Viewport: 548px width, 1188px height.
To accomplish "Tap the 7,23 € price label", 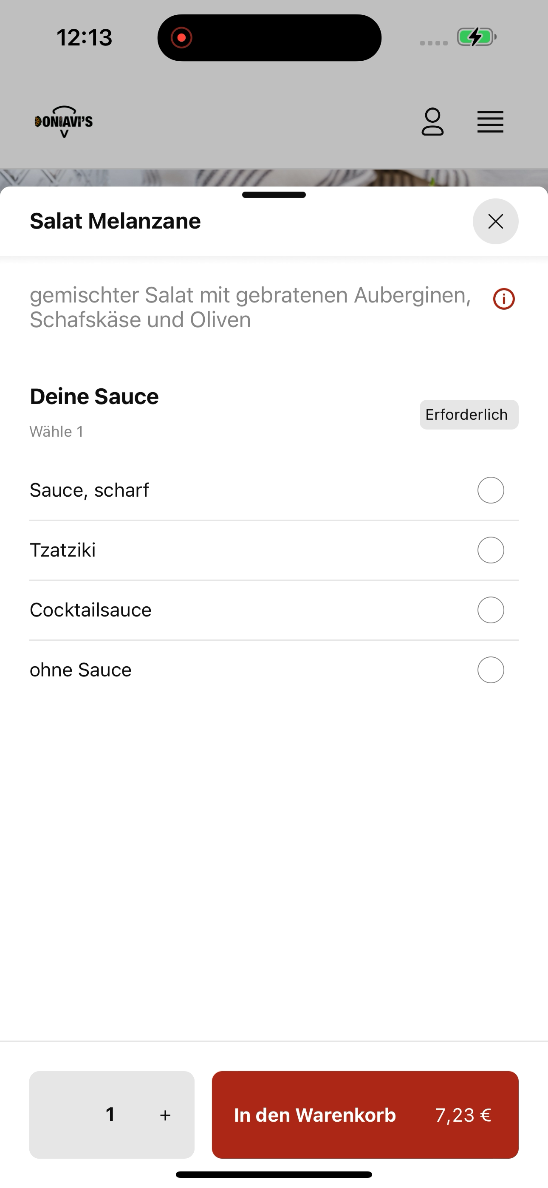I will click(x=463, y=1115).
